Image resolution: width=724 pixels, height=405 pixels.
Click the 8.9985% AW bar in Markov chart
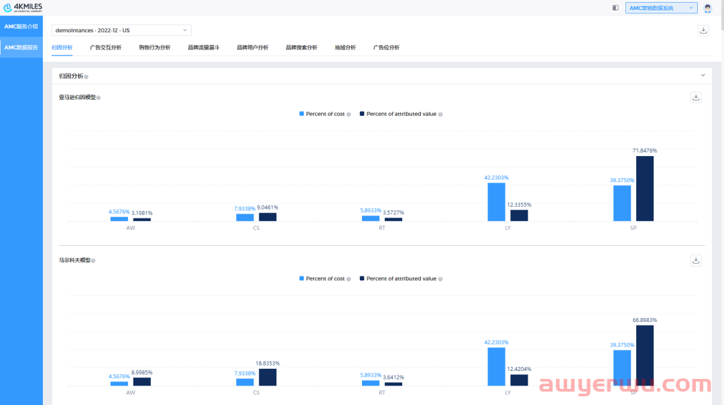[141, 382]
